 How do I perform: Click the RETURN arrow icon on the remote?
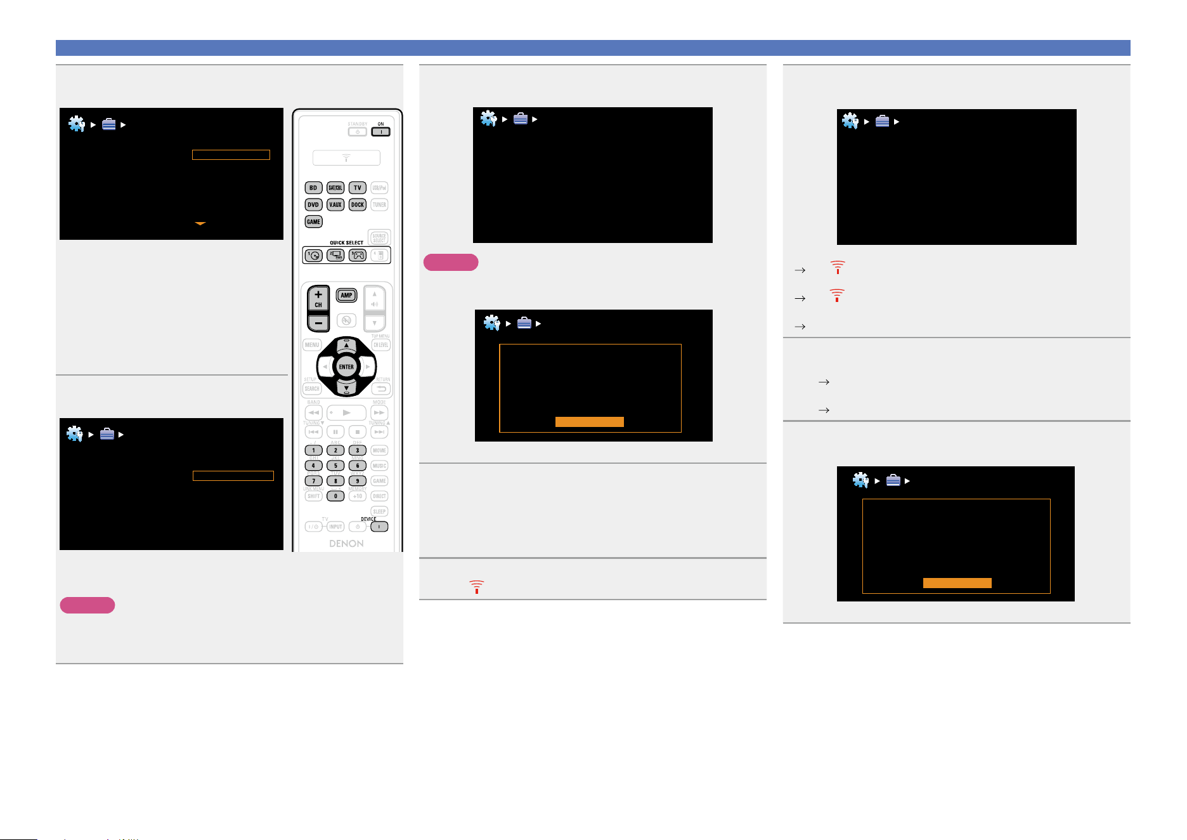[x=380, y=389]
